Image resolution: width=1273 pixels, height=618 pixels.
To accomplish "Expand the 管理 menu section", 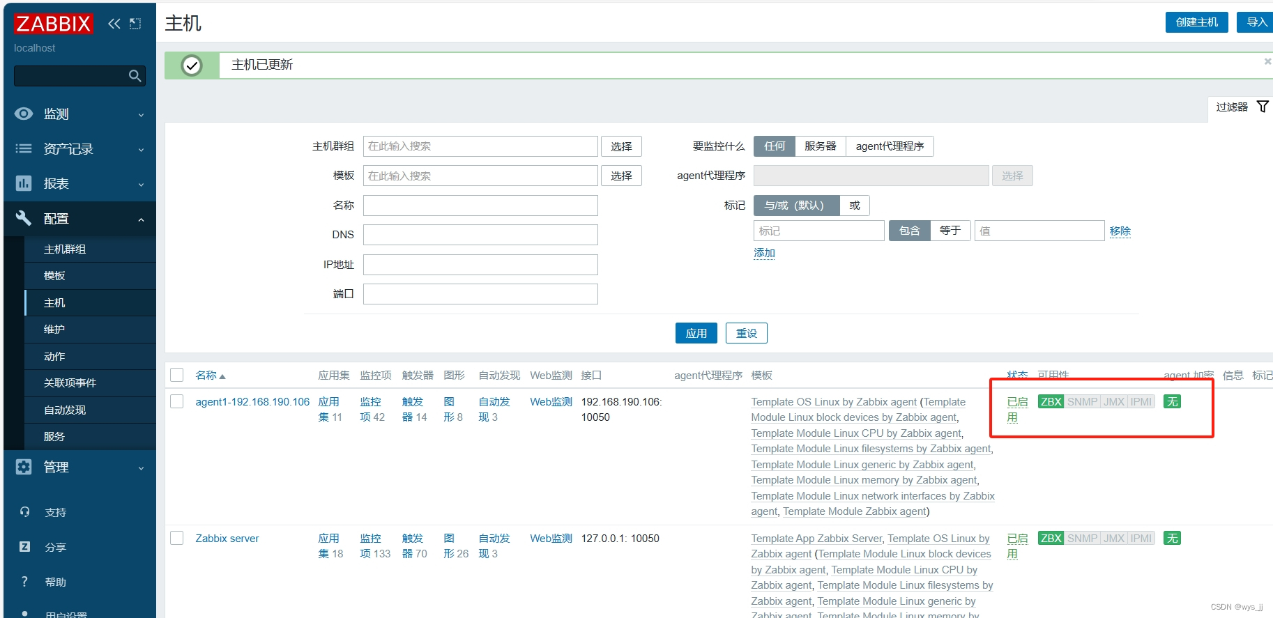I will [79, 467].
